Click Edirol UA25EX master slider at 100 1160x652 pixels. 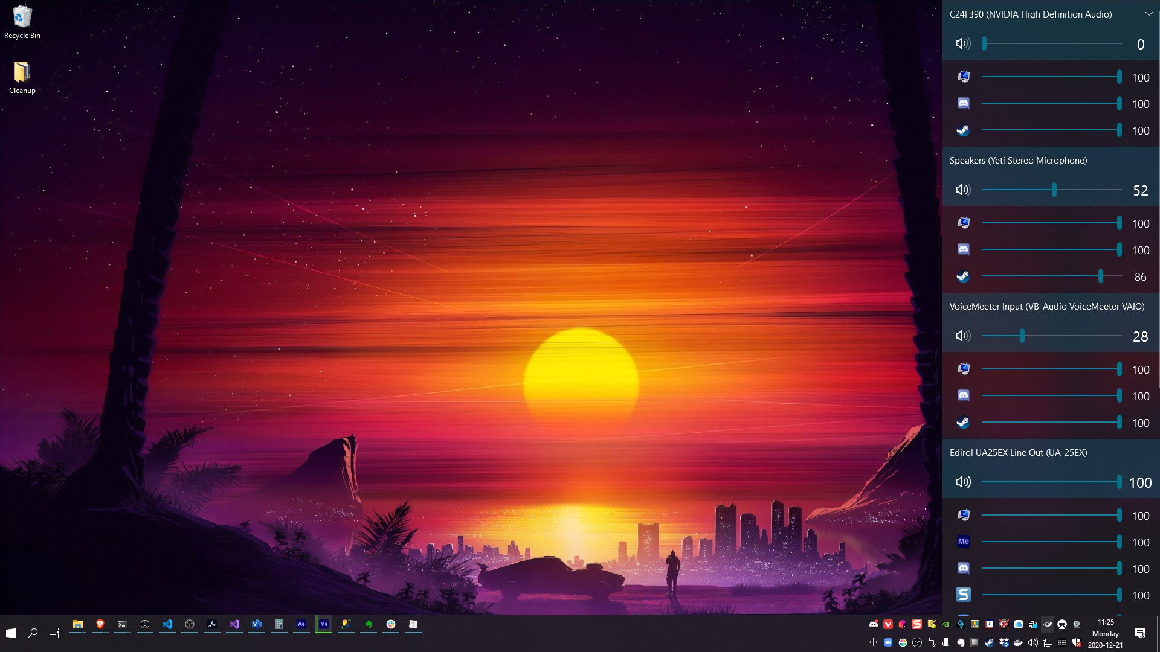click(x=1052, y=482)
